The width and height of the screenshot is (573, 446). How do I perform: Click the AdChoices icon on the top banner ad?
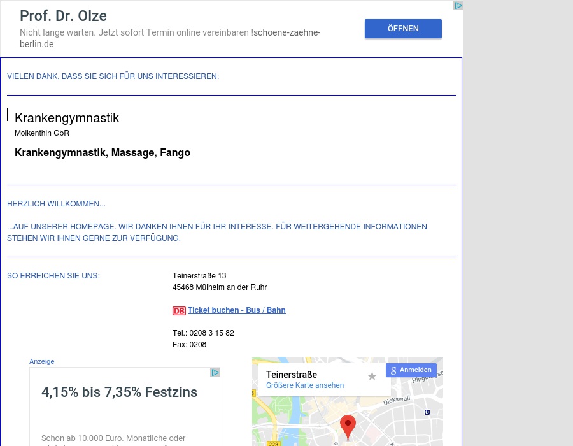coord(458,6)
